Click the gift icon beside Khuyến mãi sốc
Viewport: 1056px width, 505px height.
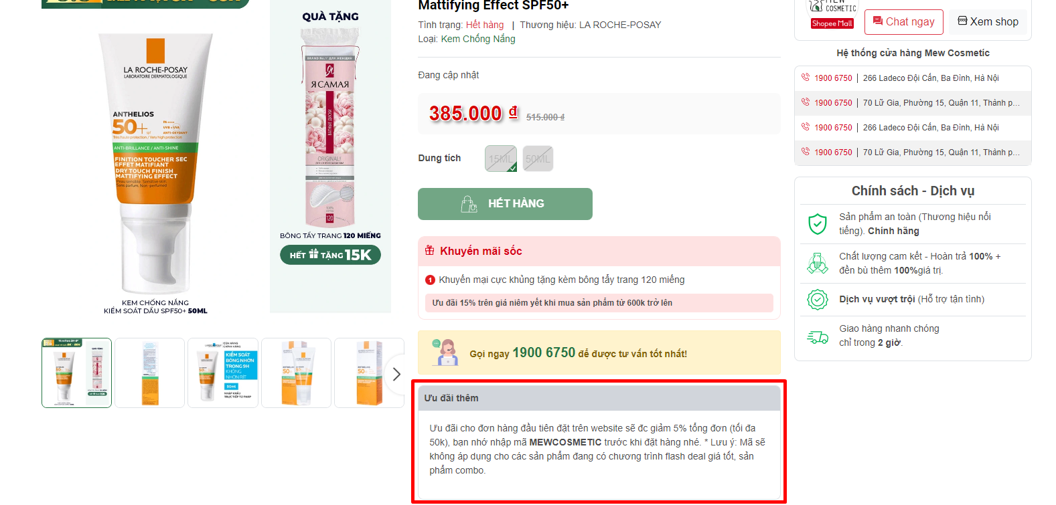(x=430, y=251)
